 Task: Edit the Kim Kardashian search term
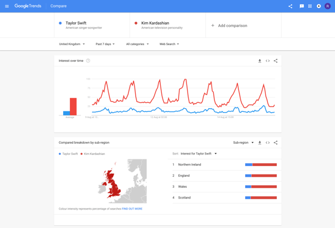click(167, 25)
